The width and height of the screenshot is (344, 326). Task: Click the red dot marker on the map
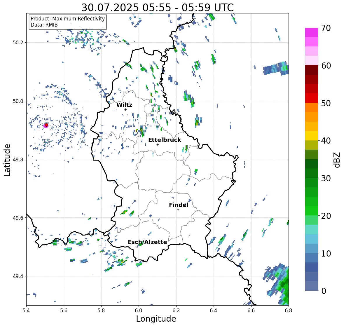(x=46, y=125)
